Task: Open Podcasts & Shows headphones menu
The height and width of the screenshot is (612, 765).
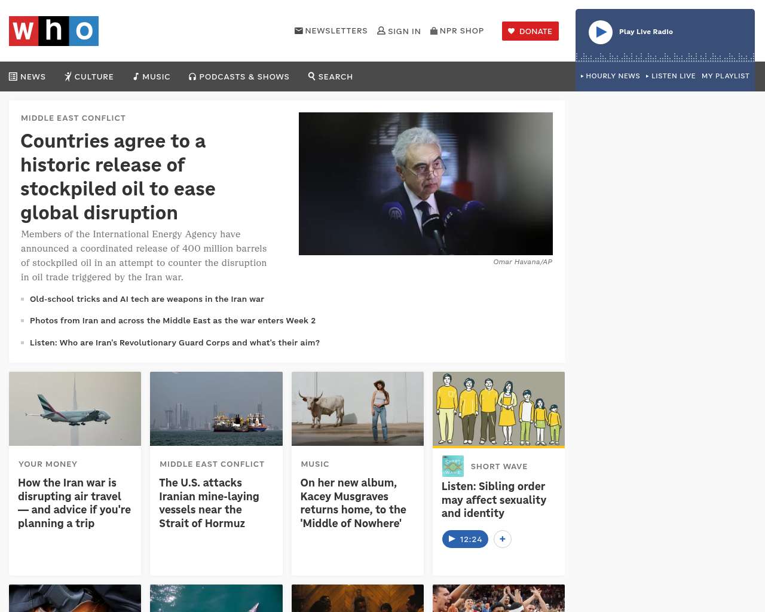Action: [239, 76]
